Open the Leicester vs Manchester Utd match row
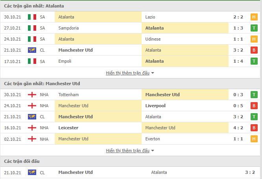The width and height of the screenshot is (262, 179). (x=130, y=128)
